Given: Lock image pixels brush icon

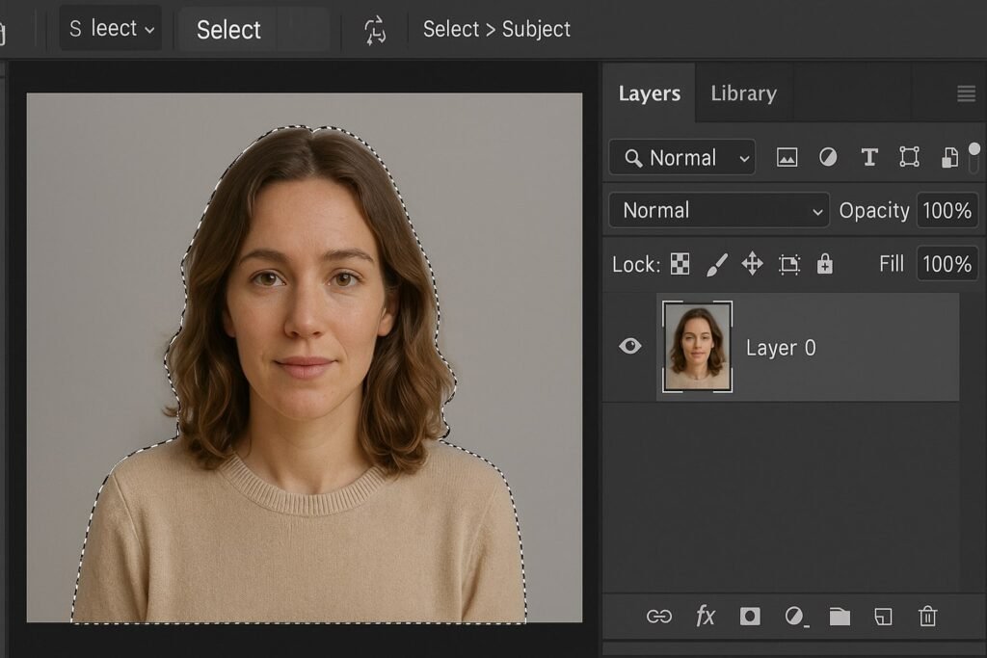Looking at the screenshot, I should point(717,264).
